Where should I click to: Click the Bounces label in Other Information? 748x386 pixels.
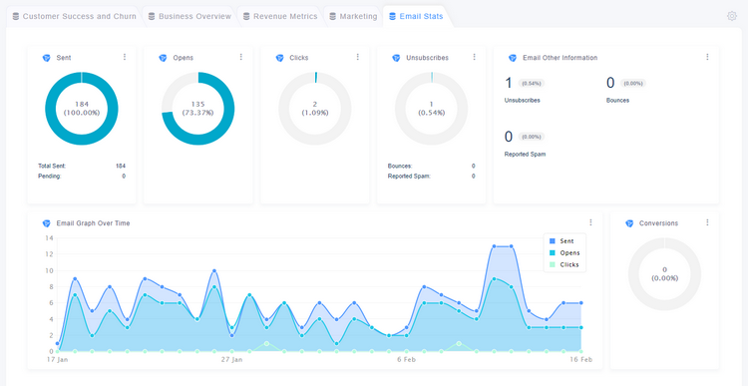click(x=617, y=101)
